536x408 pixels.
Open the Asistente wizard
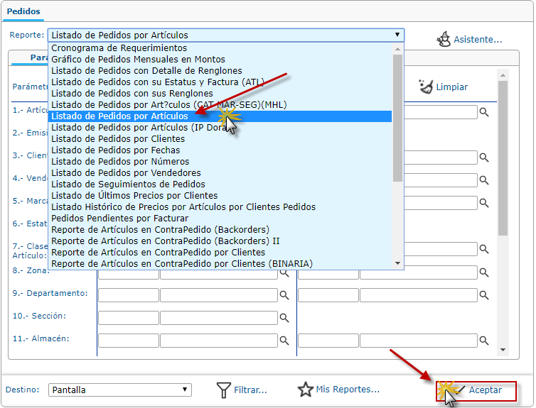469,39
